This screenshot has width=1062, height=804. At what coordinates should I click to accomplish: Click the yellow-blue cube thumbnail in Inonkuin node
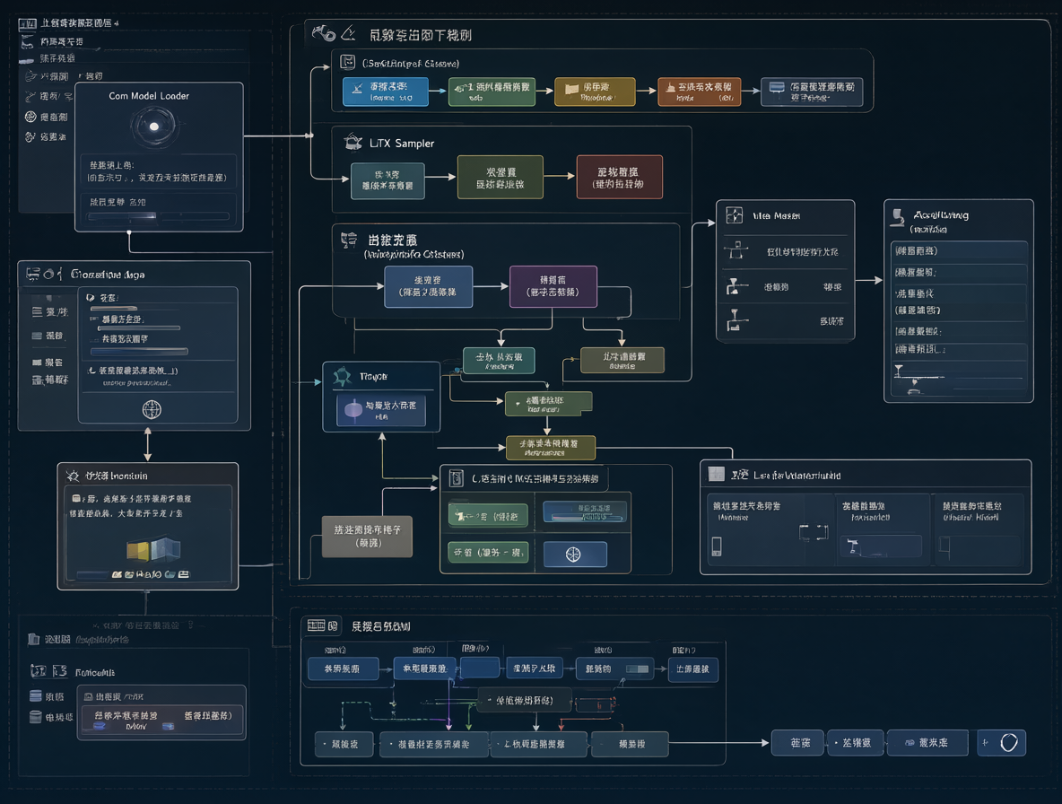[x=153, y=549]
